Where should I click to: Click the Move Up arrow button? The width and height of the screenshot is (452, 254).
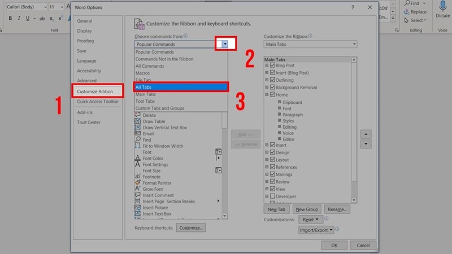pyautogui.click(x=366, y=134)
